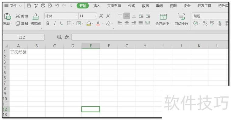Open the fill color dropdown arrow

93,23
